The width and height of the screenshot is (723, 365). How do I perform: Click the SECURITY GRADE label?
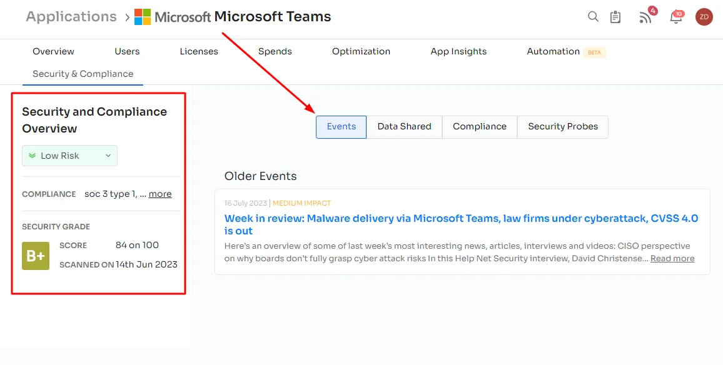(x=56, y=227)
